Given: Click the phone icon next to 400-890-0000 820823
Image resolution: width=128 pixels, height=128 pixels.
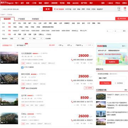Looking at the screenshot, I should coord(72,80).
